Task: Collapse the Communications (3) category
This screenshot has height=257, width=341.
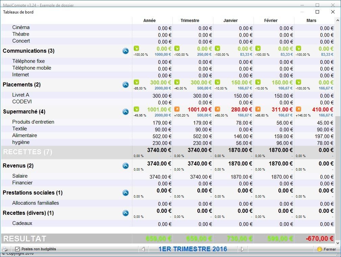Action: pyautogui.click(x=126, y=51)
